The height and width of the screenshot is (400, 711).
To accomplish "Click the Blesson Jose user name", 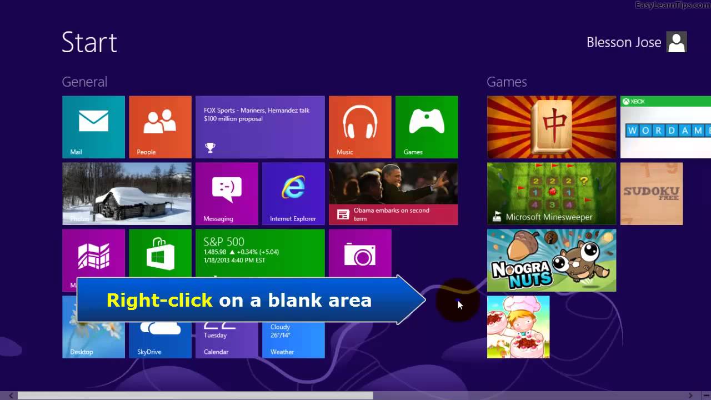I will (x=624, y=42).
